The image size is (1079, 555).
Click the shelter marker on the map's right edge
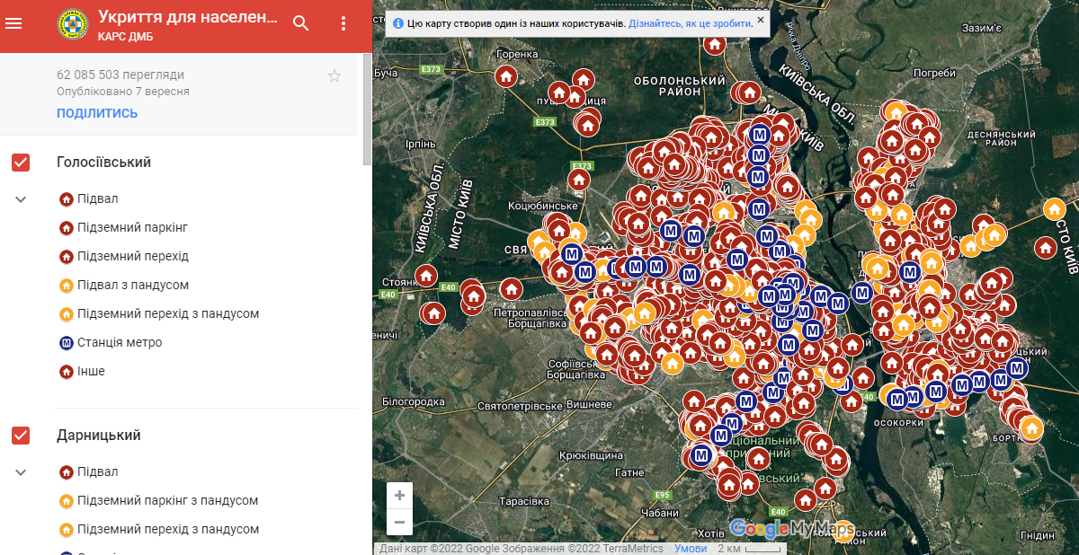(x=1045, y=247)
